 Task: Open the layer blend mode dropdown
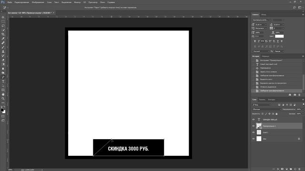[266, 109]
